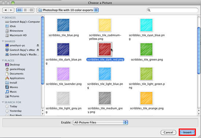Open Geetesh Bajaj's MacBook share

(x=22, y=54)
